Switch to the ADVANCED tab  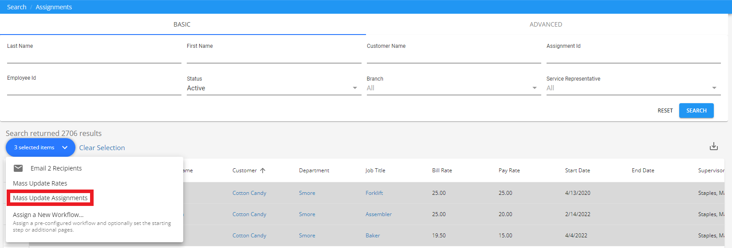[546, 24]
